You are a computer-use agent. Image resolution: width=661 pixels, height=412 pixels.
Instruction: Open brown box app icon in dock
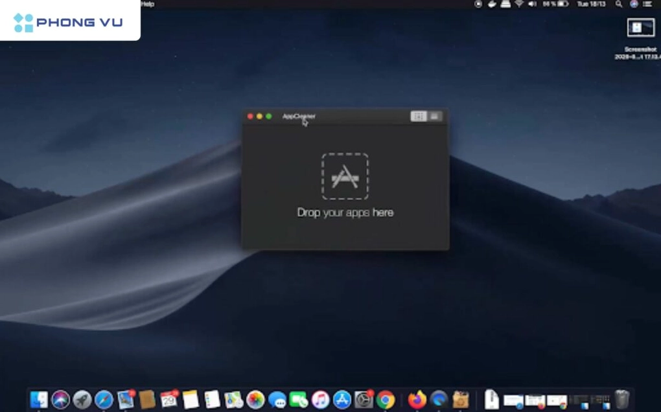coord(461,399)
